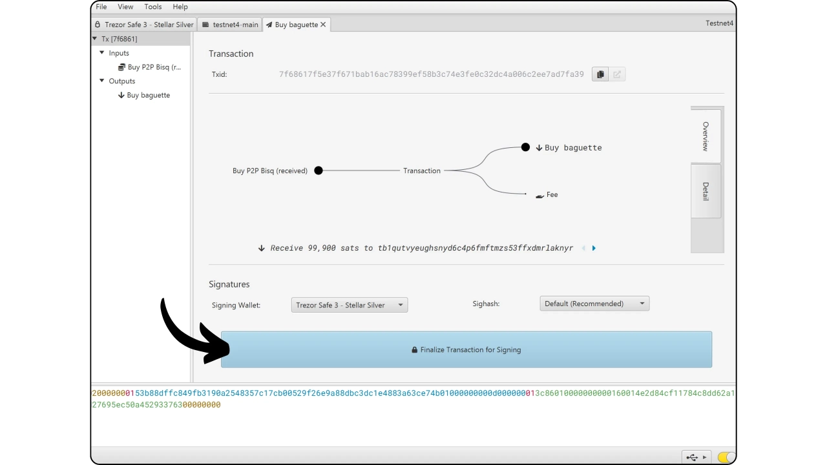Viewport: 827px width, 465px height.
Task: Close the Buy baguette tab
Action: click(323, 25)
